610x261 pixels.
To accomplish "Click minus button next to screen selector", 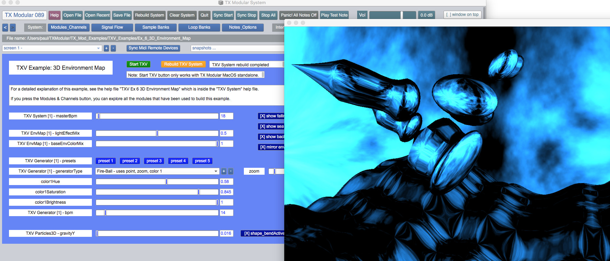I will tap(113, 48).
